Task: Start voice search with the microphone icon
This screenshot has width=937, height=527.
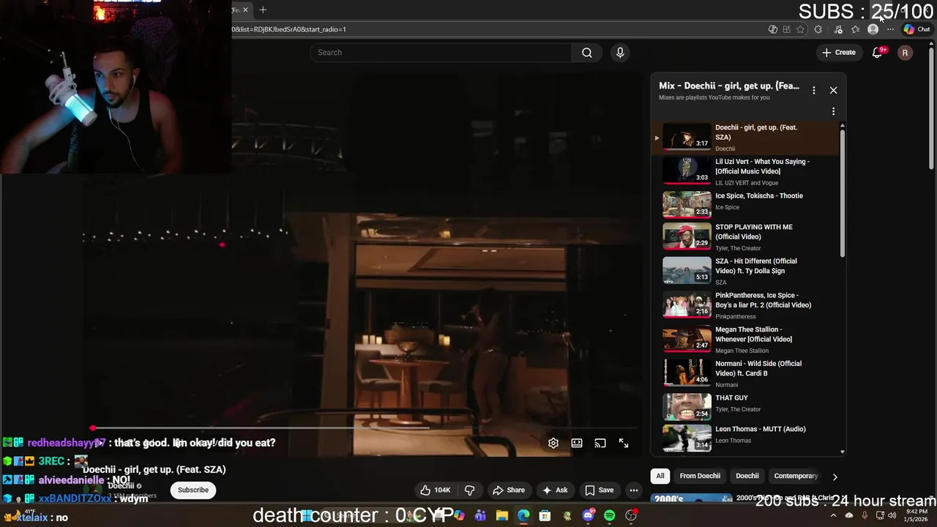Action: [x=620, y=53]
